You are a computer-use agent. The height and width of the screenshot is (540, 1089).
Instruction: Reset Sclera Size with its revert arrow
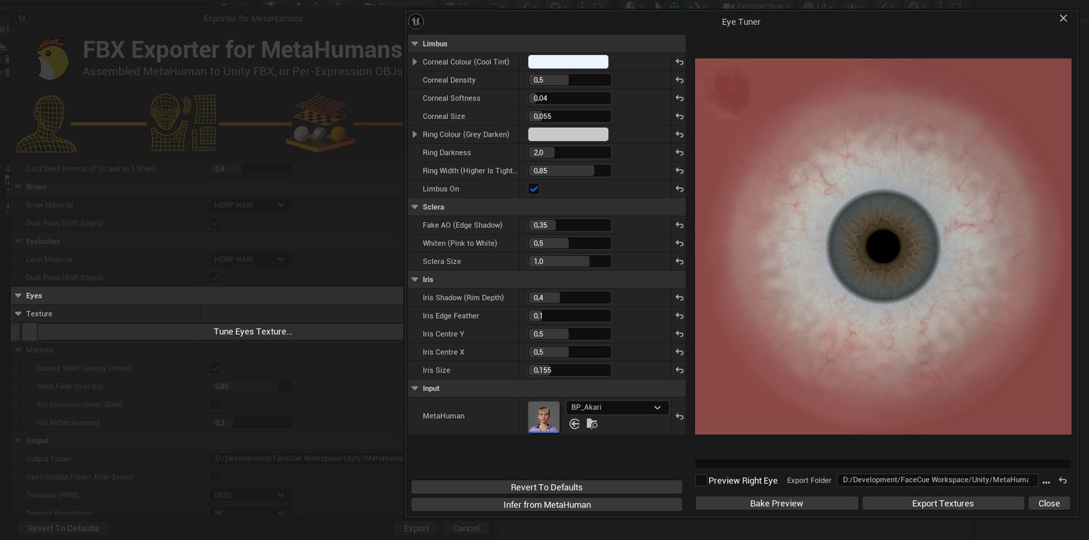click(x=679, y=262)
